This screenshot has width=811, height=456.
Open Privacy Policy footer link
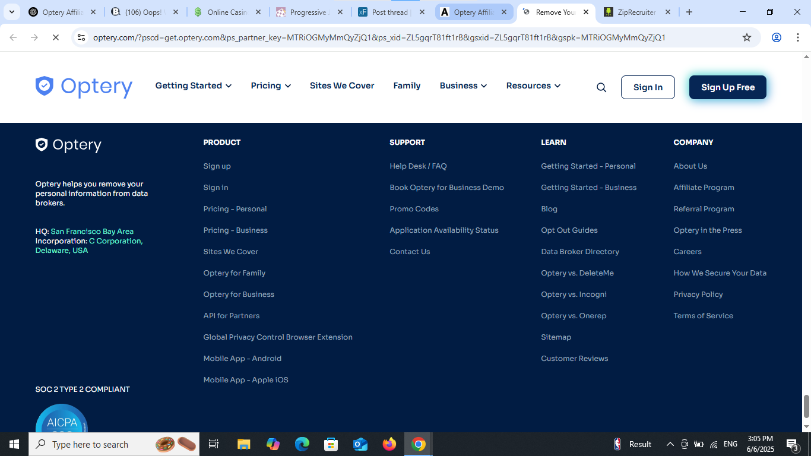(x=698, y=294)
